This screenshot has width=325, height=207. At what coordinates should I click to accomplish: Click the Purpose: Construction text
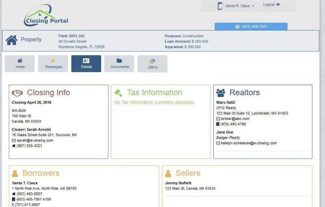point(184,36)
